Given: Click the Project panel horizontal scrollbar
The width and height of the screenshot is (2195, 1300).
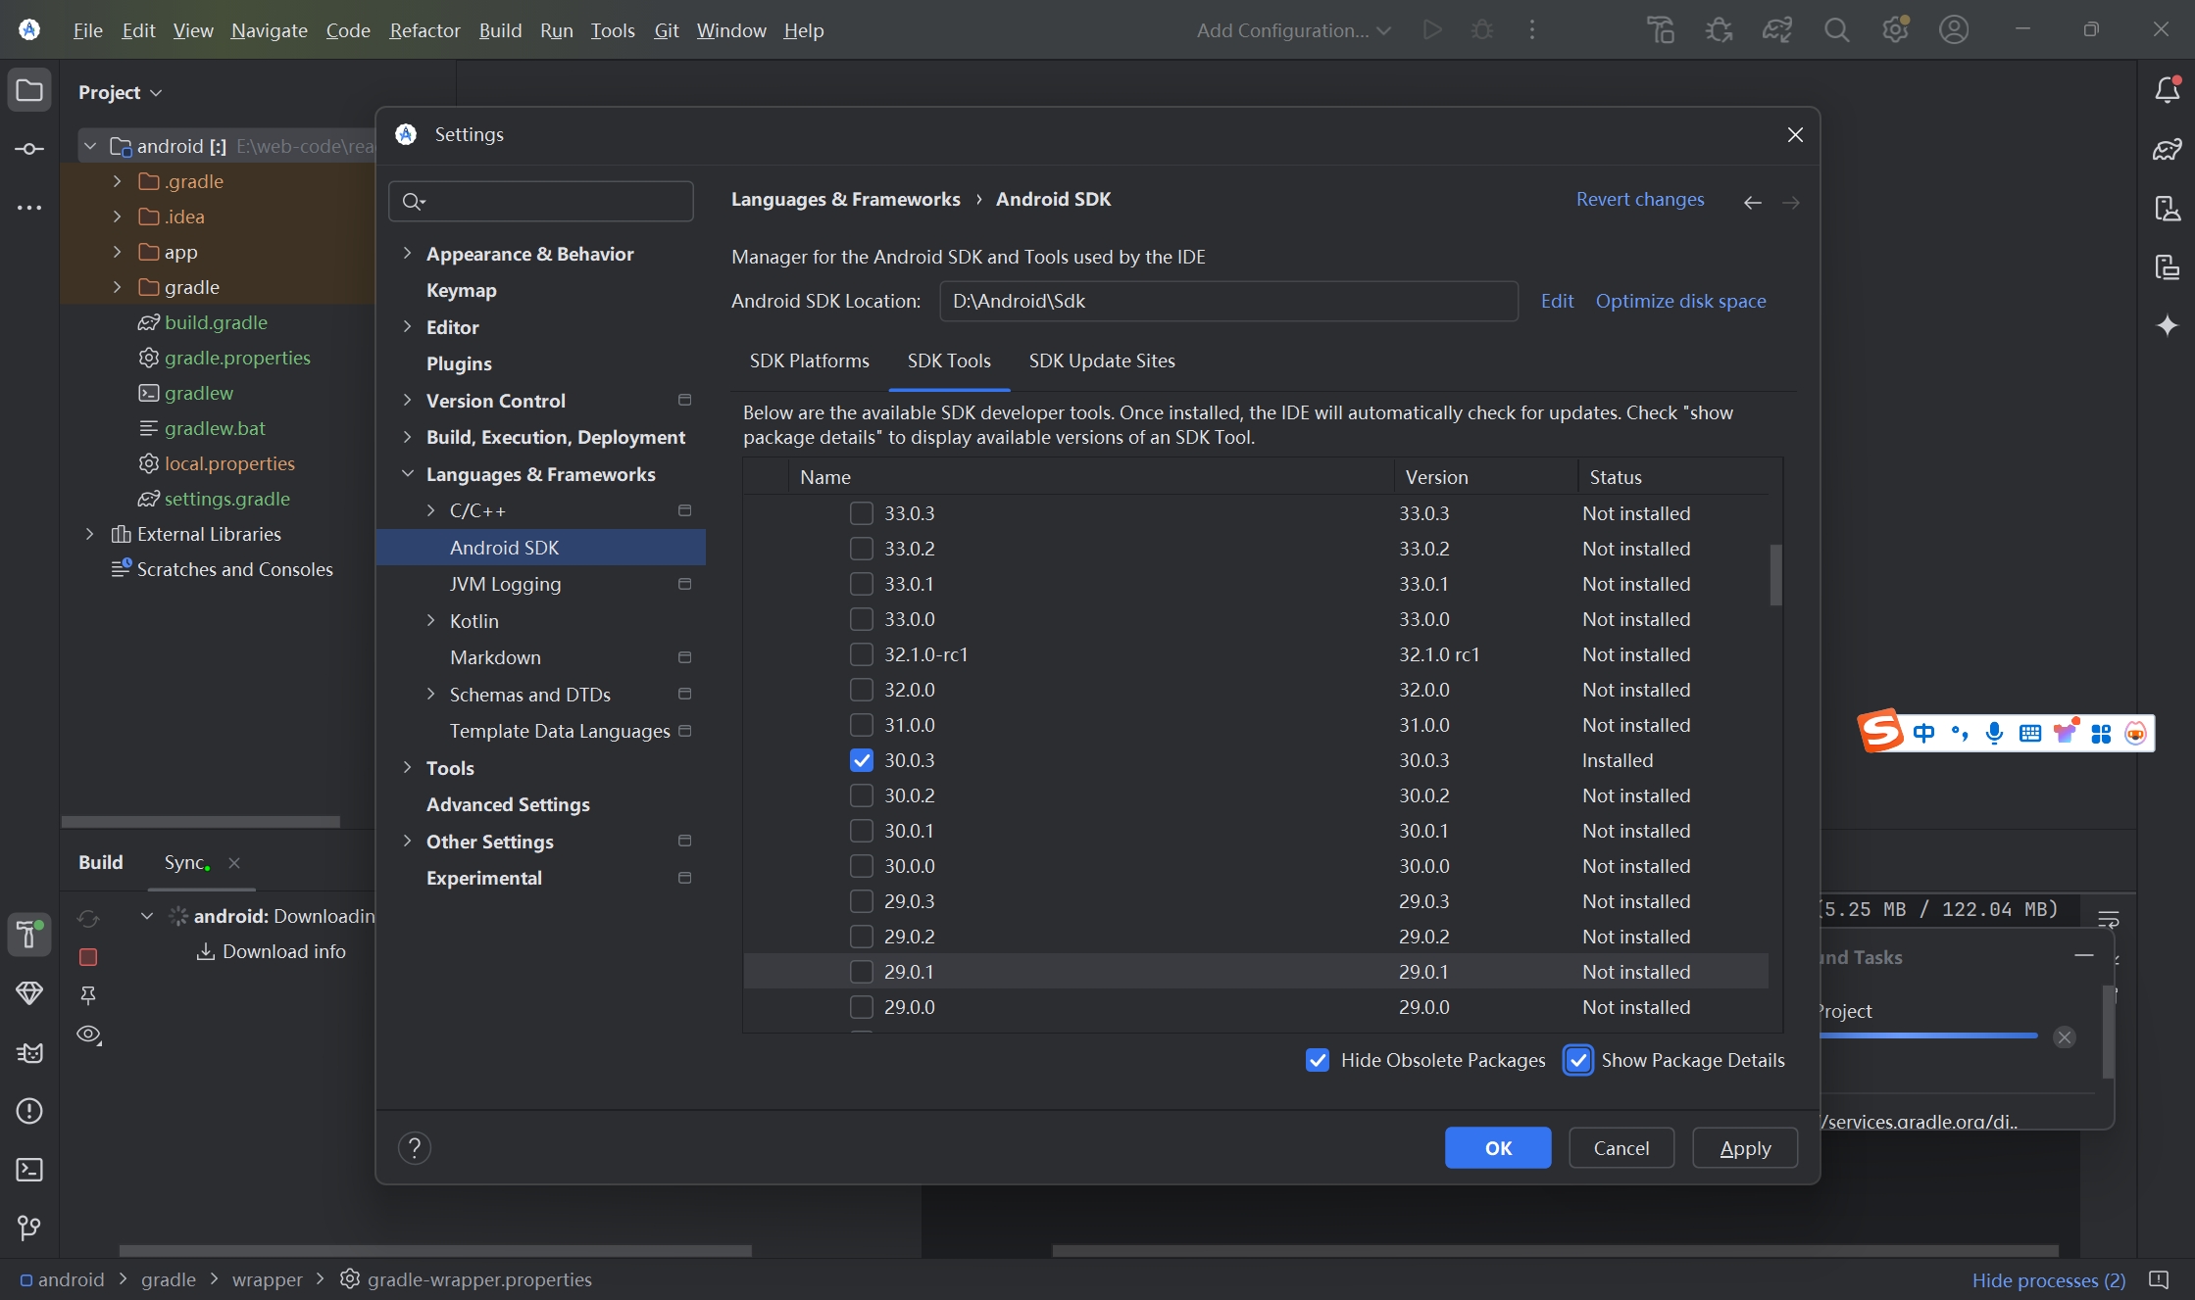Looking at the screenshot, I should 201,821.
